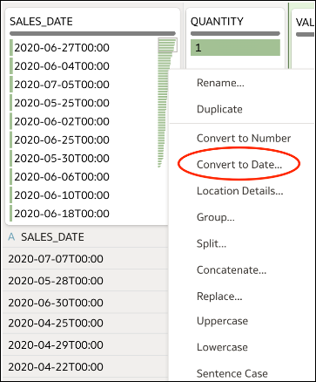Choose Convert to Date... option
This screenshot has height=382, width=316.
pyautogui.click(x=239, y=165)
